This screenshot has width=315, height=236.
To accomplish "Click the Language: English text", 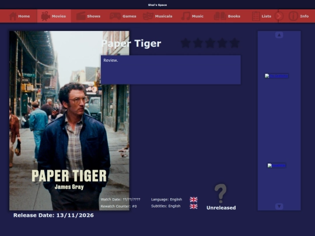I will pos(166,199).
